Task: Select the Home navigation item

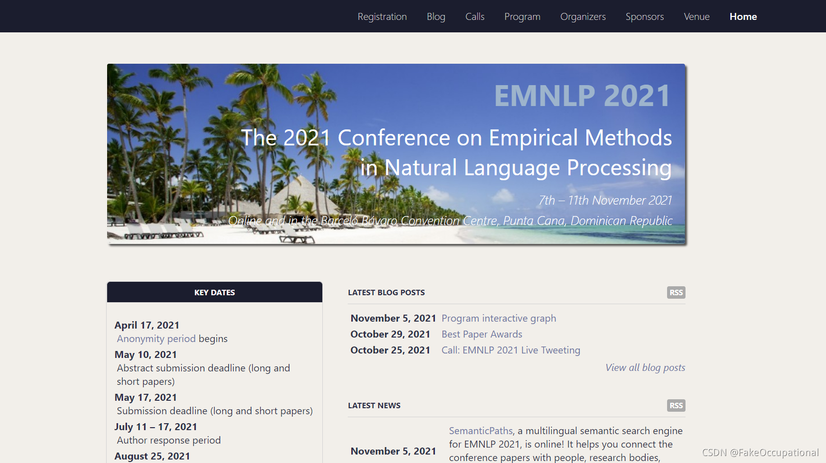Action: [x=743, y=16]
